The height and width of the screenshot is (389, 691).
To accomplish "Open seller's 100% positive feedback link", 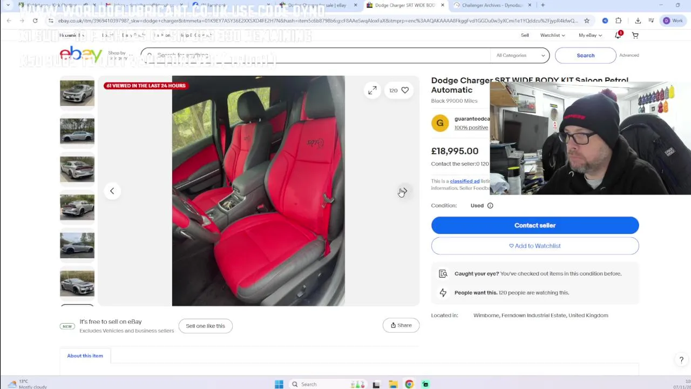I will coord(471,128).
